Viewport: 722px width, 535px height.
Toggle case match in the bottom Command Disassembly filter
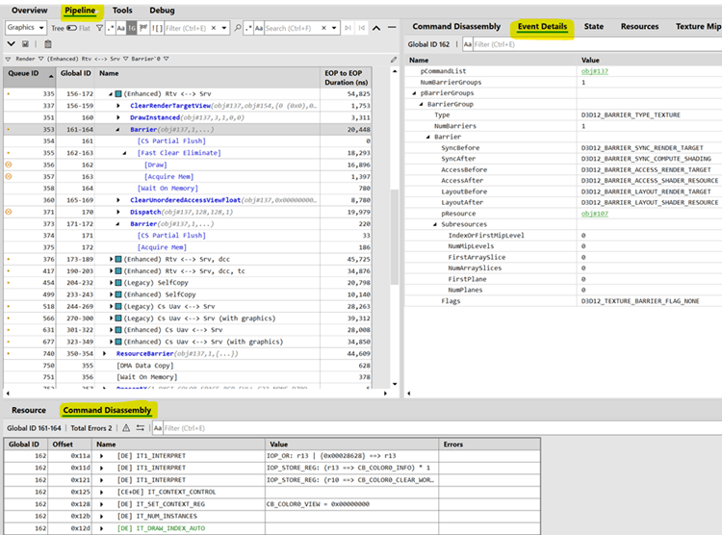coord(158,428)
